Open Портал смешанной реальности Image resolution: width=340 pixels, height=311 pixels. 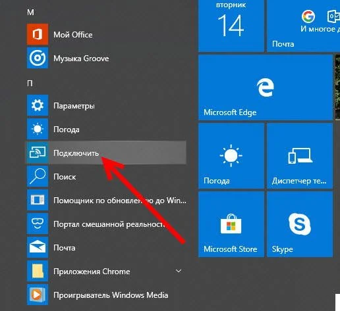click(x=106, y=224)
